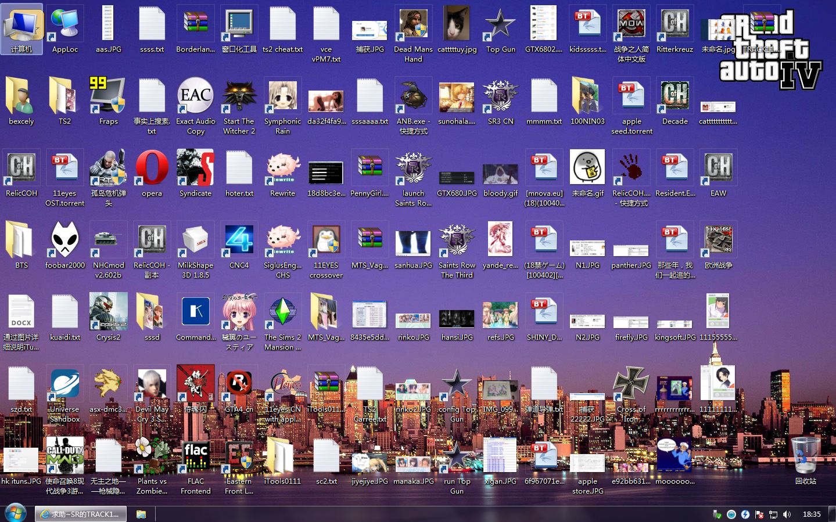Select the Opera browser shortcut

click(x=152, y=170)
